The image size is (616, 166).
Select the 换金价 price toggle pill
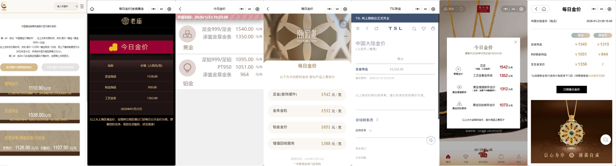(x=603, y=35)
